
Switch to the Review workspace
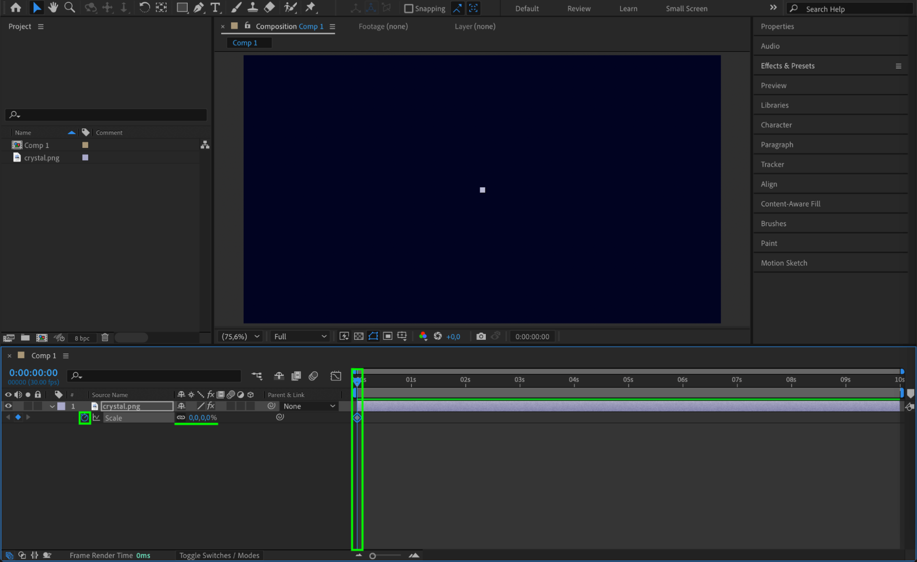pos(578,8)
